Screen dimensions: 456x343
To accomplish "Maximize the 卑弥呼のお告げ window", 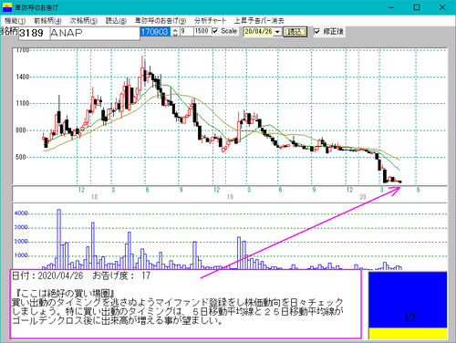I will click(x=417, y=7).
